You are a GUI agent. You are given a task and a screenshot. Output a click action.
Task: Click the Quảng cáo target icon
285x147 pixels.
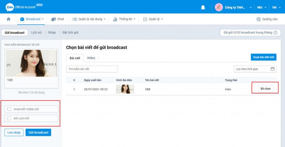pyautogui.click(x=258, y=19)
